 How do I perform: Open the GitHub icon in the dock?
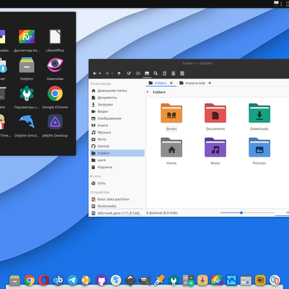click(101, 280)
